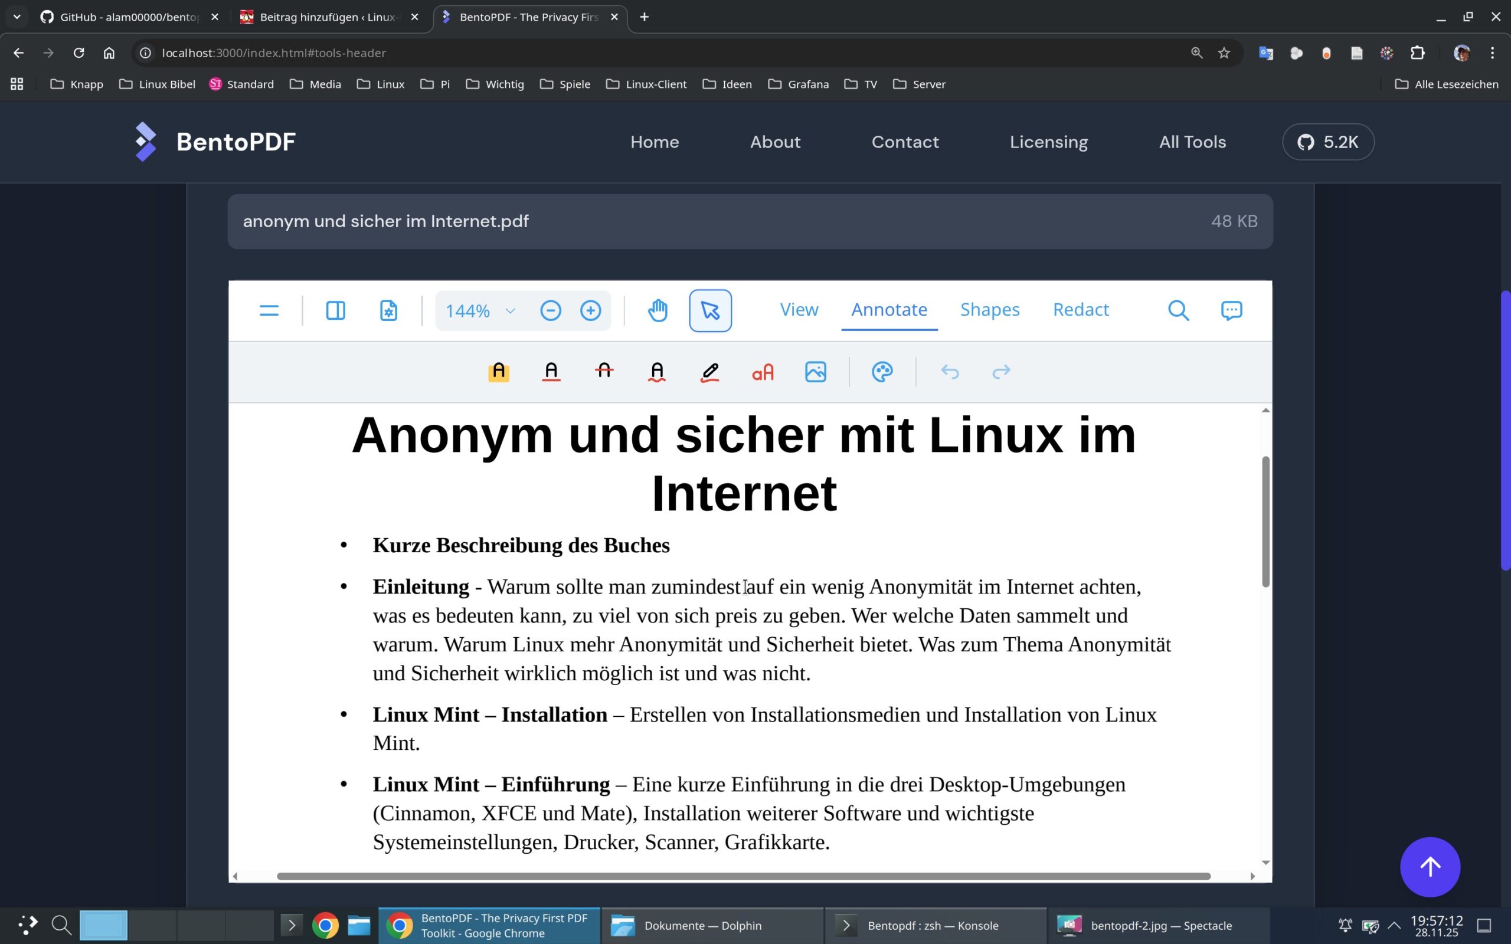Insert an image stamp annotation
The height and width of the screenshot is (944, 1511).
coord(816,372)
